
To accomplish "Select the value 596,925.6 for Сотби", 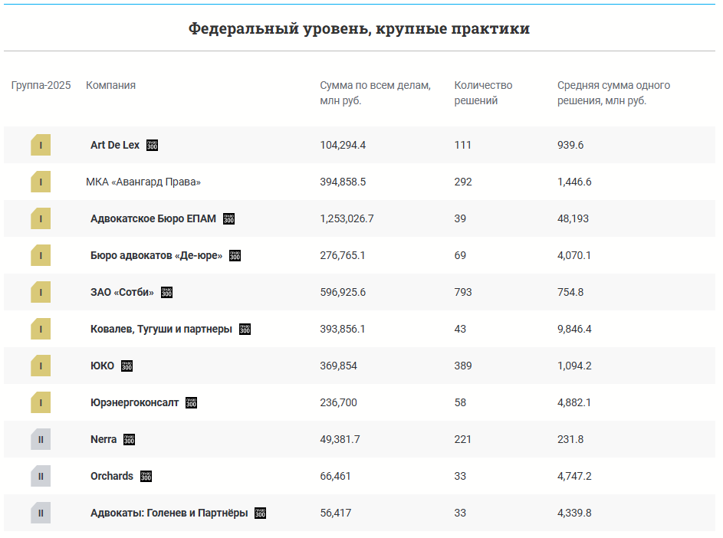I will 343,292.
